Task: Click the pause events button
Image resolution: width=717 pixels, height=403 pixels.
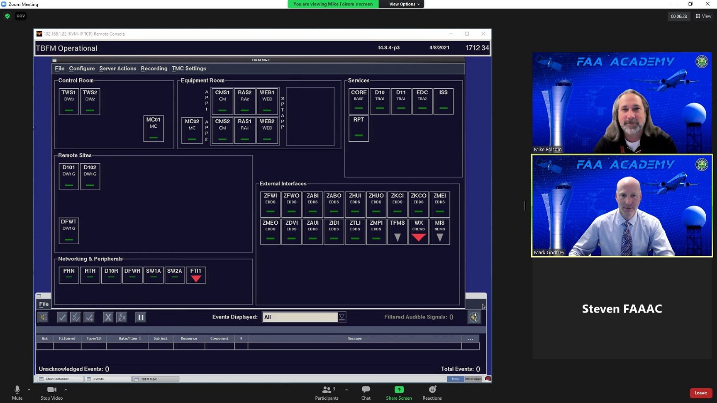Action: [141, 317]
